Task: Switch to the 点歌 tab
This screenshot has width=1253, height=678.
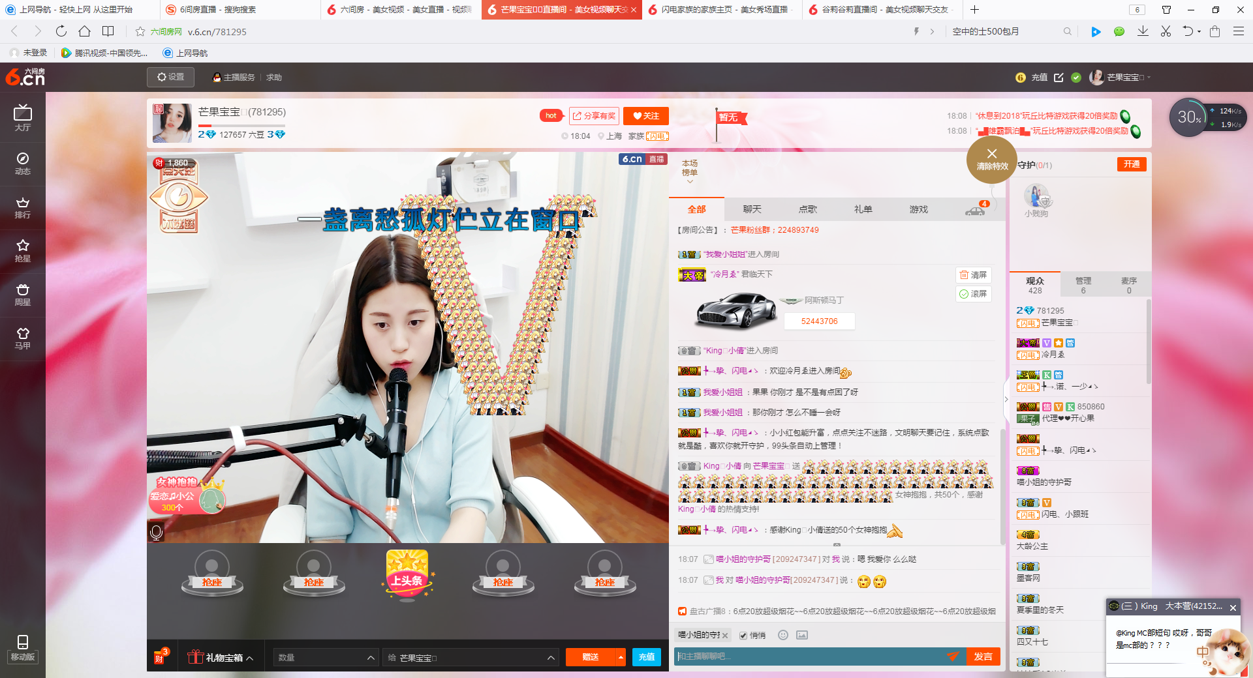Action: point(807,209)
